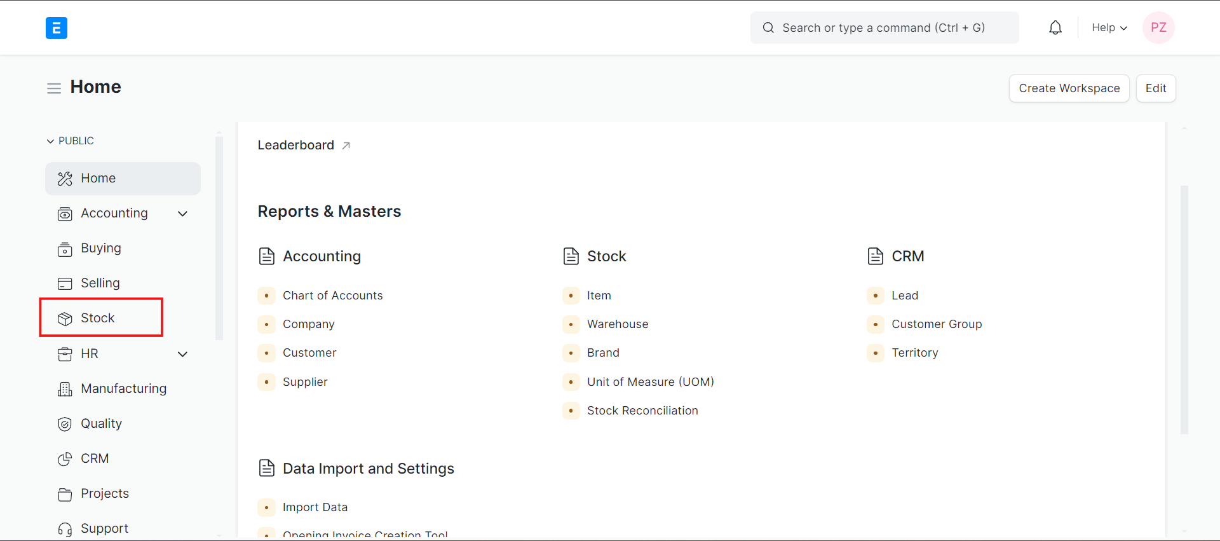Click the Support sidebar headset icon
The image size is (1220, 541).
pos(65,529)
